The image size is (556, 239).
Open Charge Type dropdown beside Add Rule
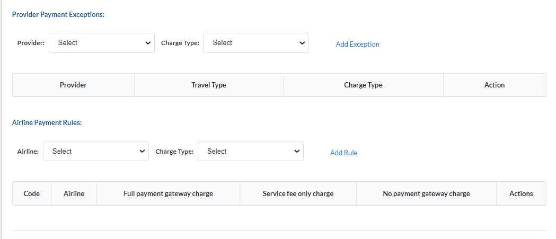point(250,151)
